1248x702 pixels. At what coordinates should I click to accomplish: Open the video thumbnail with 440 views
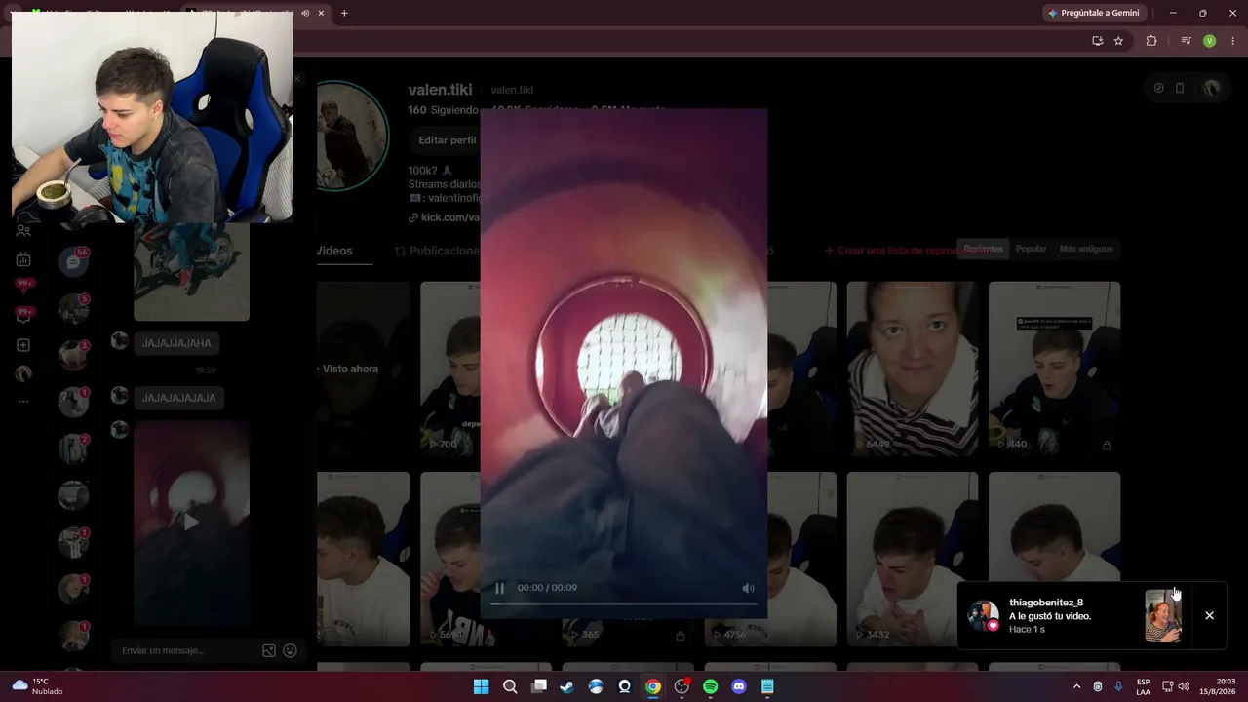click(x=1054, y=370)
